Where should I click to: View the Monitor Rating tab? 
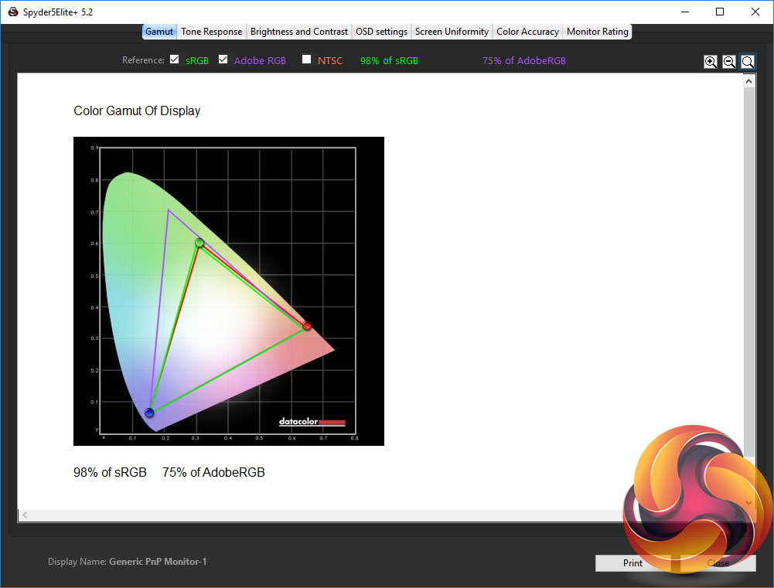pos(597,32)
